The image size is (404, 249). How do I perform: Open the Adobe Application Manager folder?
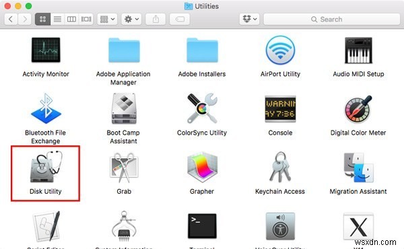[124, 50]
